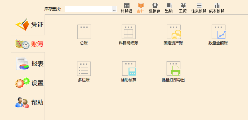The image size is (248, 120).
Task: Switch to the 会计 accounting module
Action: [141, 8]
